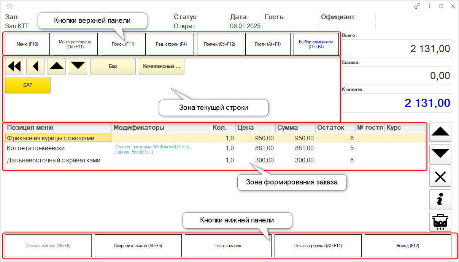
Task: Choose Выбор официанта (Ctrl+F4)
Action: pos(316,44)
